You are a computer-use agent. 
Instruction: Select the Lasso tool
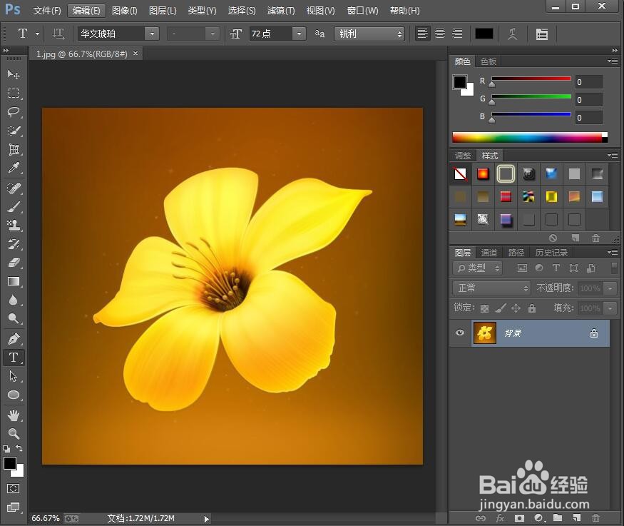pos(14,112)
